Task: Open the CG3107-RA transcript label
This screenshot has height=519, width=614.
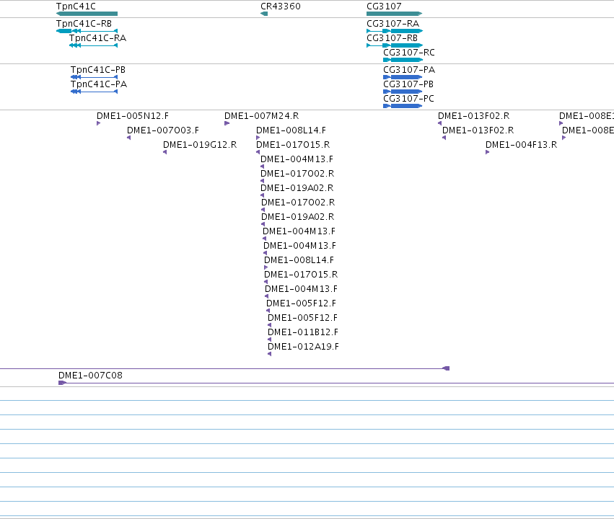Action: tap(392, 24)
